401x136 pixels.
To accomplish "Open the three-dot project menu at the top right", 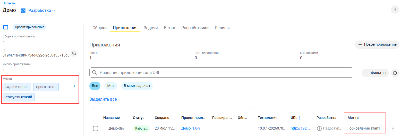I will 395,10.
